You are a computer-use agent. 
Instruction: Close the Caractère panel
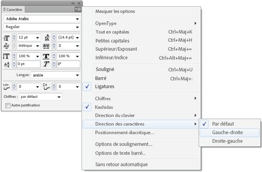point(79,3)
